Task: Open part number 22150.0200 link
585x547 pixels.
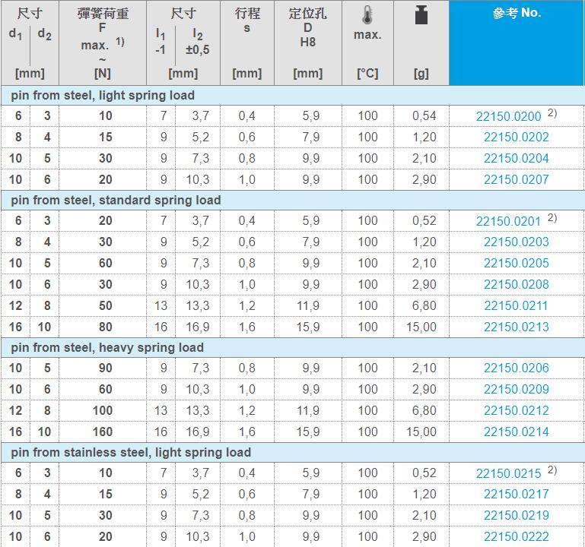Action: (x=508, y=116)
